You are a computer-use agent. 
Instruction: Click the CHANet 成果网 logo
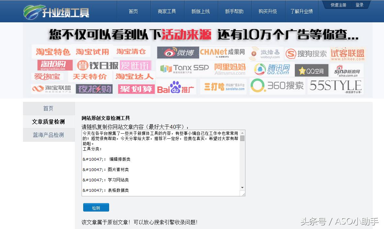[223, 52]
